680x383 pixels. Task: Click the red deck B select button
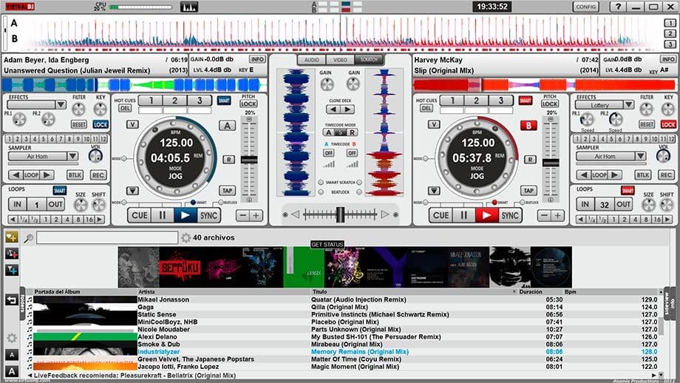[x=528, y=126]
